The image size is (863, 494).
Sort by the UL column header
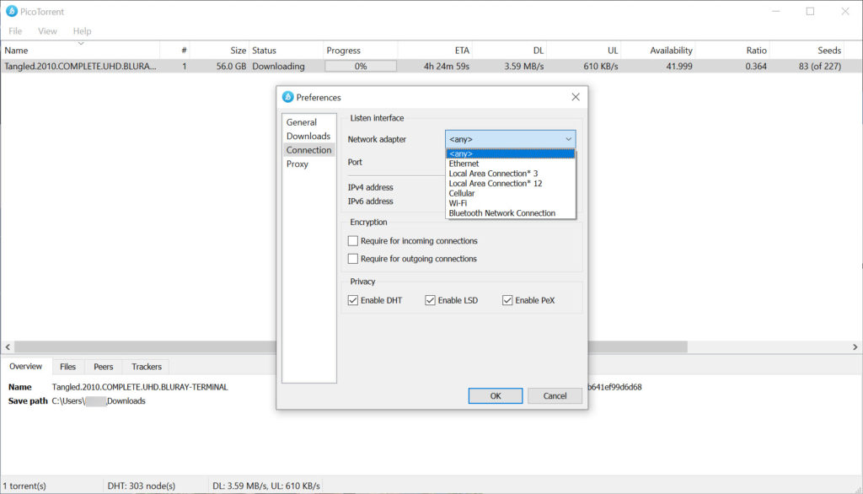[x=583, y=50]
